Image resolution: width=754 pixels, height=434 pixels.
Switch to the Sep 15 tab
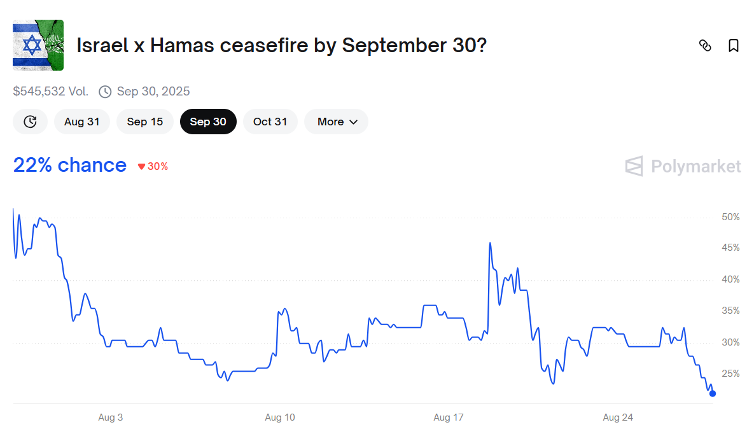coord(144,122)
